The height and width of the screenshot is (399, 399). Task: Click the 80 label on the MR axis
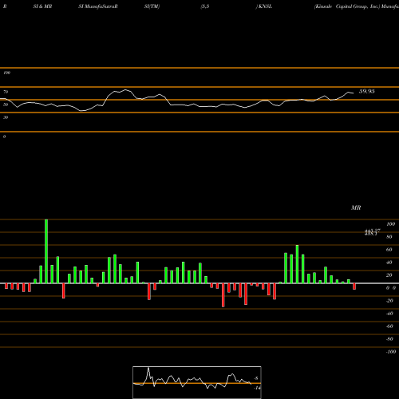click(389, 237)
